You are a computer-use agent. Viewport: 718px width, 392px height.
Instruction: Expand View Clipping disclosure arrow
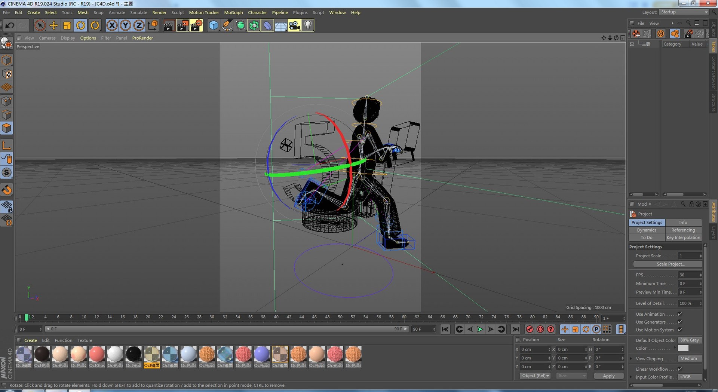pyautogui.click(x=632, y=359)
